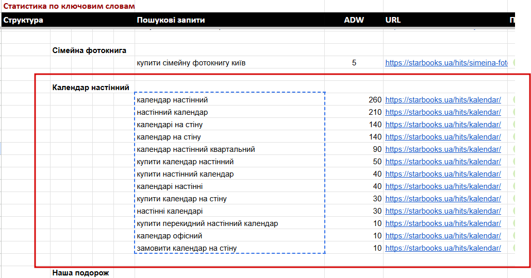Image resolution: width=531 pixels, height=278 pixels.
Task: Select cell 'купити календар на стіну'
Action: 181,199
